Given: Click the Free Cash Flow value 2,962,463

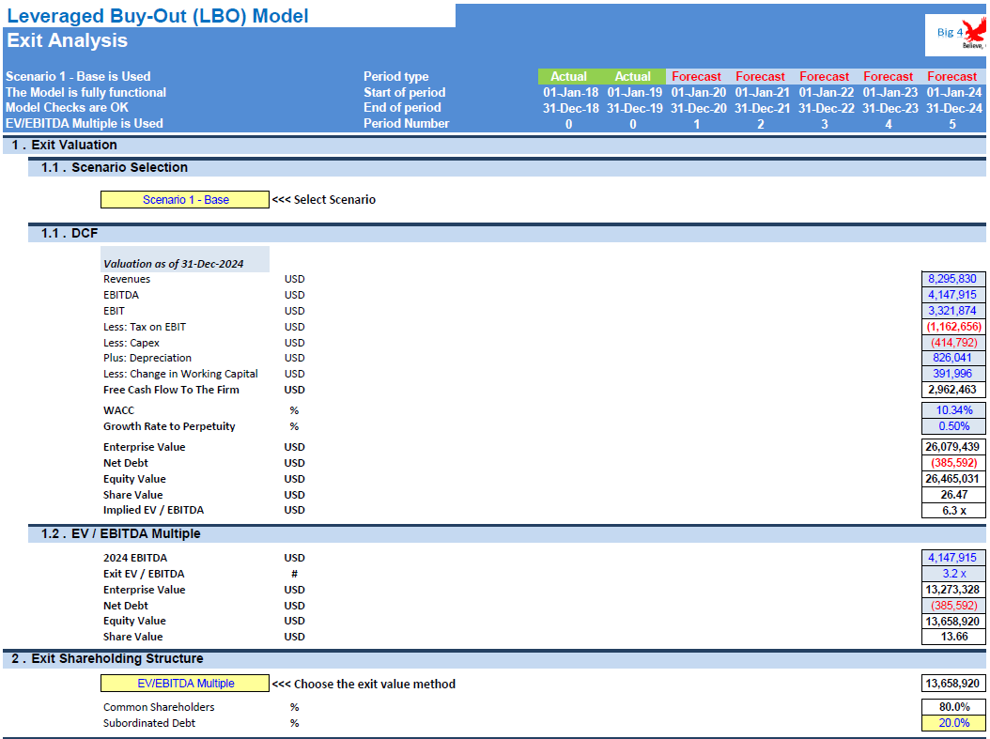Looking at the screenshot, I should point(953,390).
